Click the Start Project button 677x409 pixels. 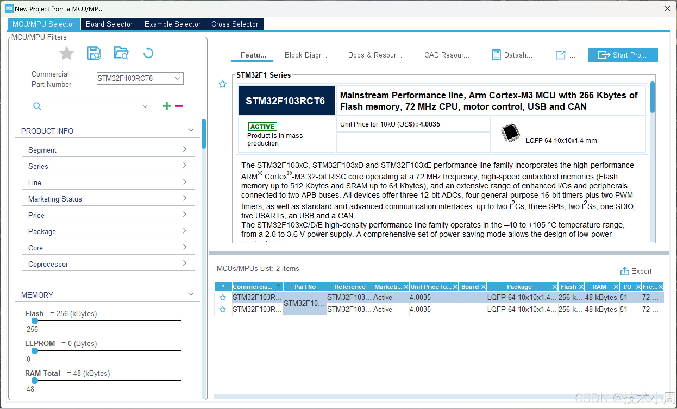pyautogui.click(x=623, y=55)
